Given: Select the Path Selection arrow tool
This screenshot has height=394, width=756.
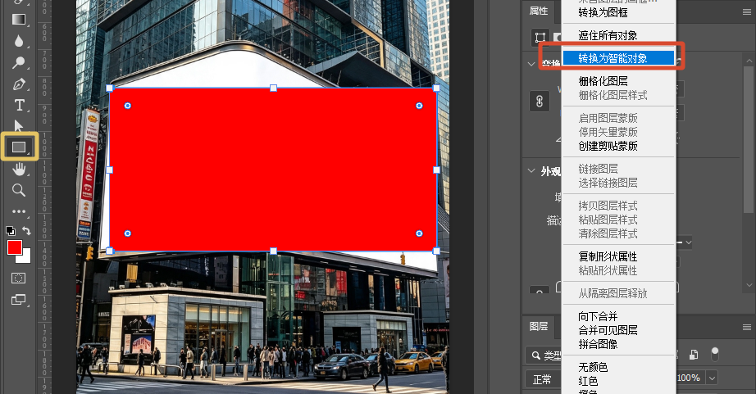Looking at the screenshot, I should tap(19, 125).
